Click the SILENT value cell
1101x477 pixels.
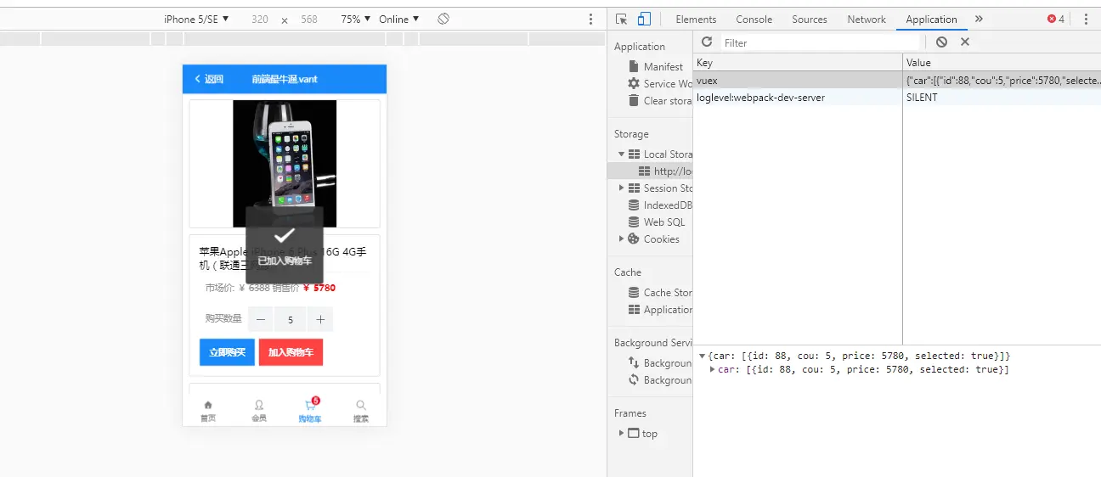[1002, 97]
